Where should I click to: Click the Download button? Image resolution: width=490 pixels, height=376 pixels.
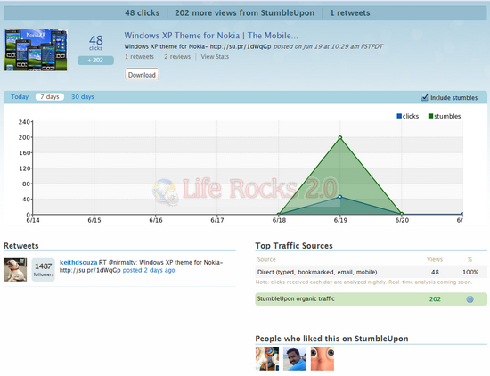[142, 75]
